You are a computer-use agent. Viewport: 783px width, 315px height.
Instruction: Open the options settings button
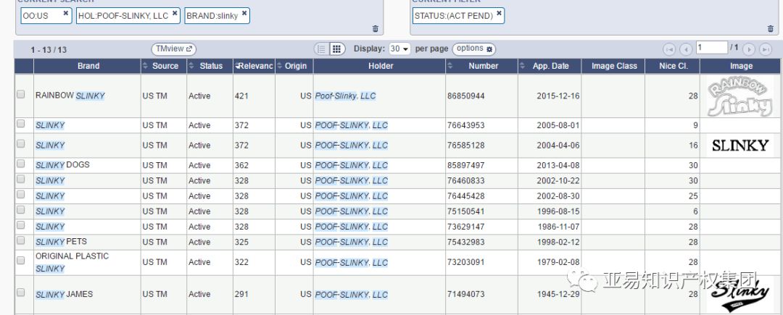click(474, 49)
